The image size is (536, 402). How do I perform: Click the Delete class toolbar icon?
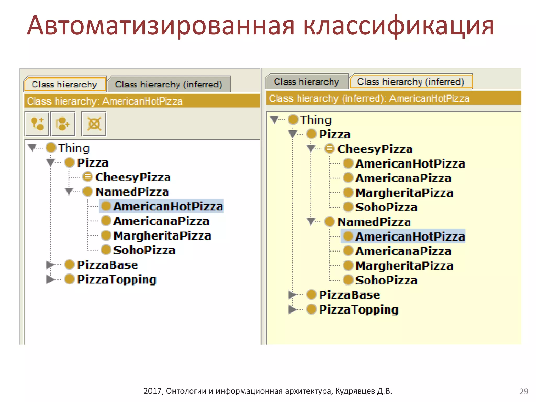(x=94, y=124)
